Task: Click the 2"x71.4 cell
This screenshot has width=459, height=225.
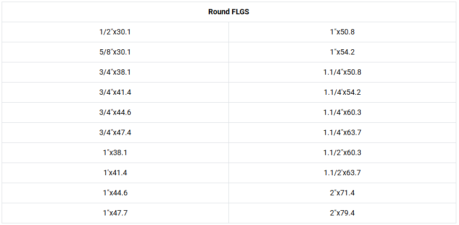Action: click(342, 193)
